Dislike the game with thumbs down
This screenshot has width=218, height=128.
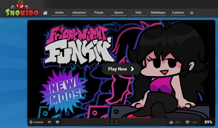point(191,122)
